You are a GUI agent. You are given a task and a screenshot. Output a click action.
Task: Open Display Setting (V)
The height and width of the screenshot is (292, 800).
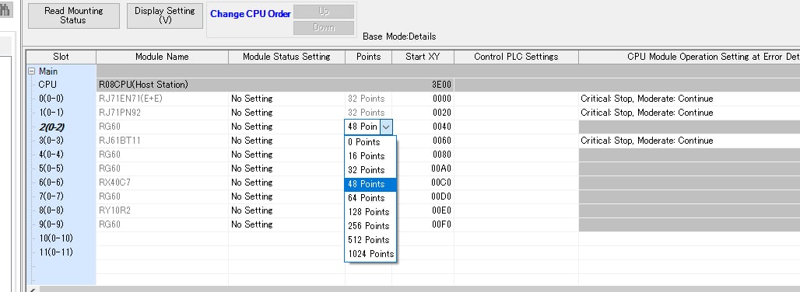165,16
